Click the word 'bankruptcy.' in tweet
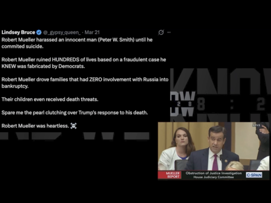Screen dimensions: 271x203 click(15, 86)
